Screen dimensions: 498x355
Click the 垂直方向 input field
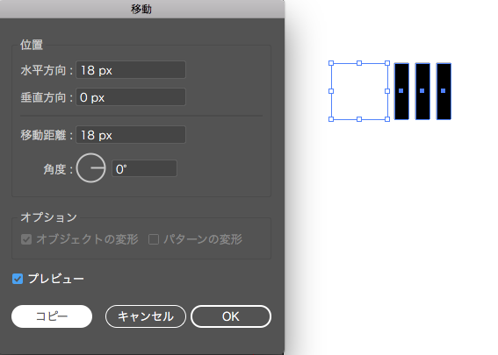[x=131, y=97]
